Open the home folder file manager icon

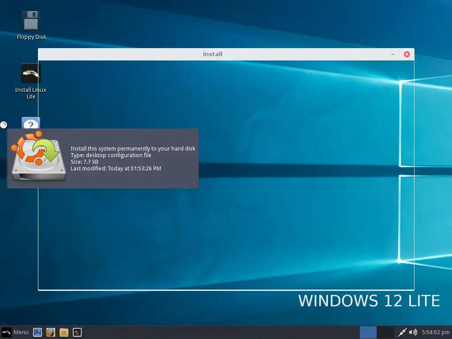[64, 332]
